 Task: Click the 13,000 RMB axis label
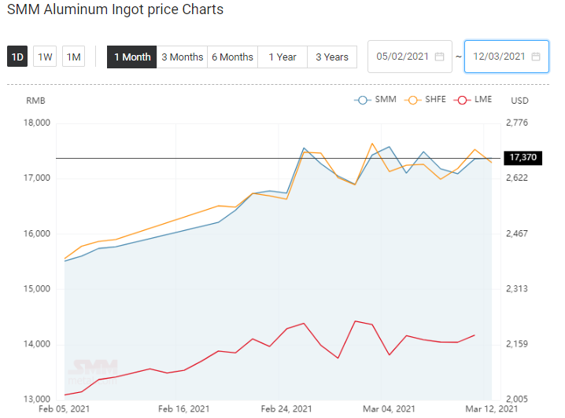click(37, 399)
